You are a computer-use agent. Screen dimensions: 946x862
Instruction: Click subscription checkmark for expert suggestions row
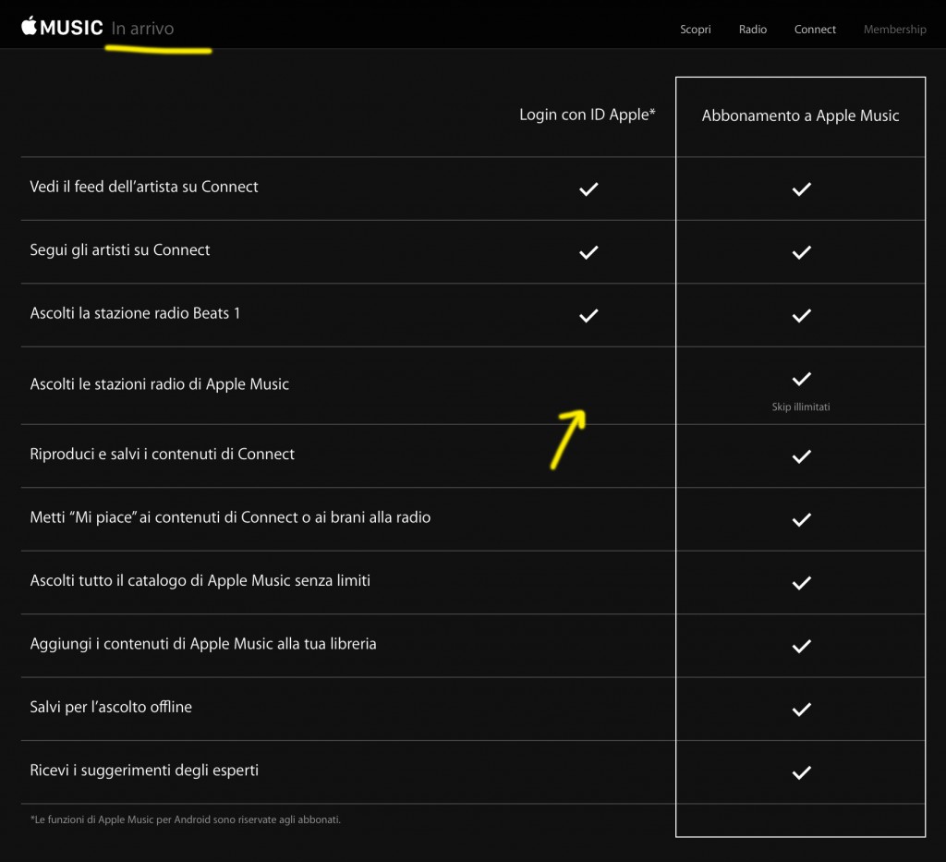(x=801, y=772)
